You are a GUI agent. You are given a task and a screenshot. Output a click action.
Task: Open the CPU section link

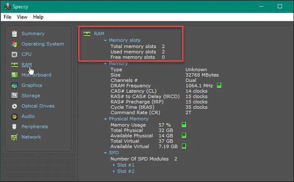(x=26, y=54)
